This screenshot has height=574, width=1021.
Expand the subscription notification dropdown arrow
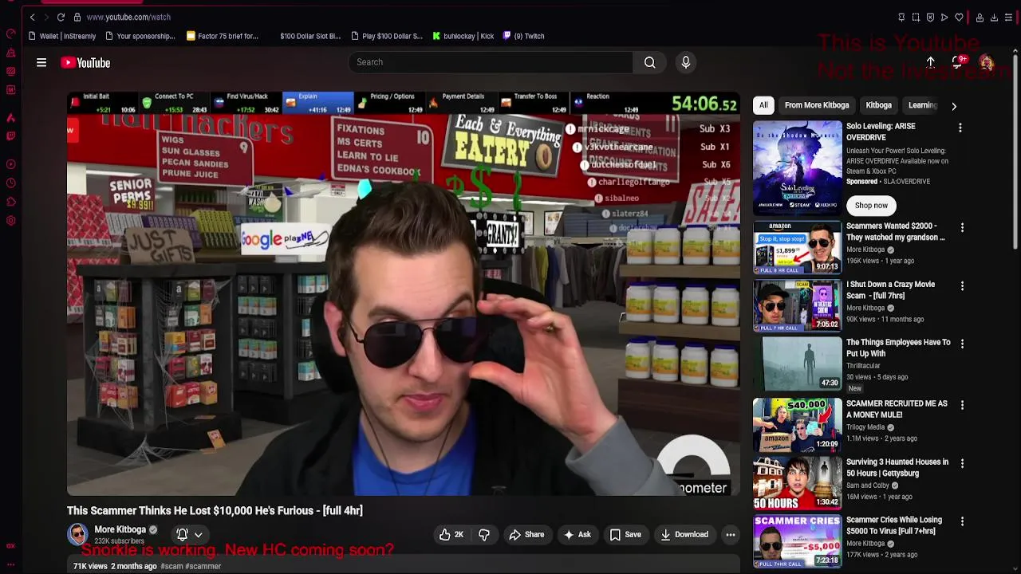point(198,535)
